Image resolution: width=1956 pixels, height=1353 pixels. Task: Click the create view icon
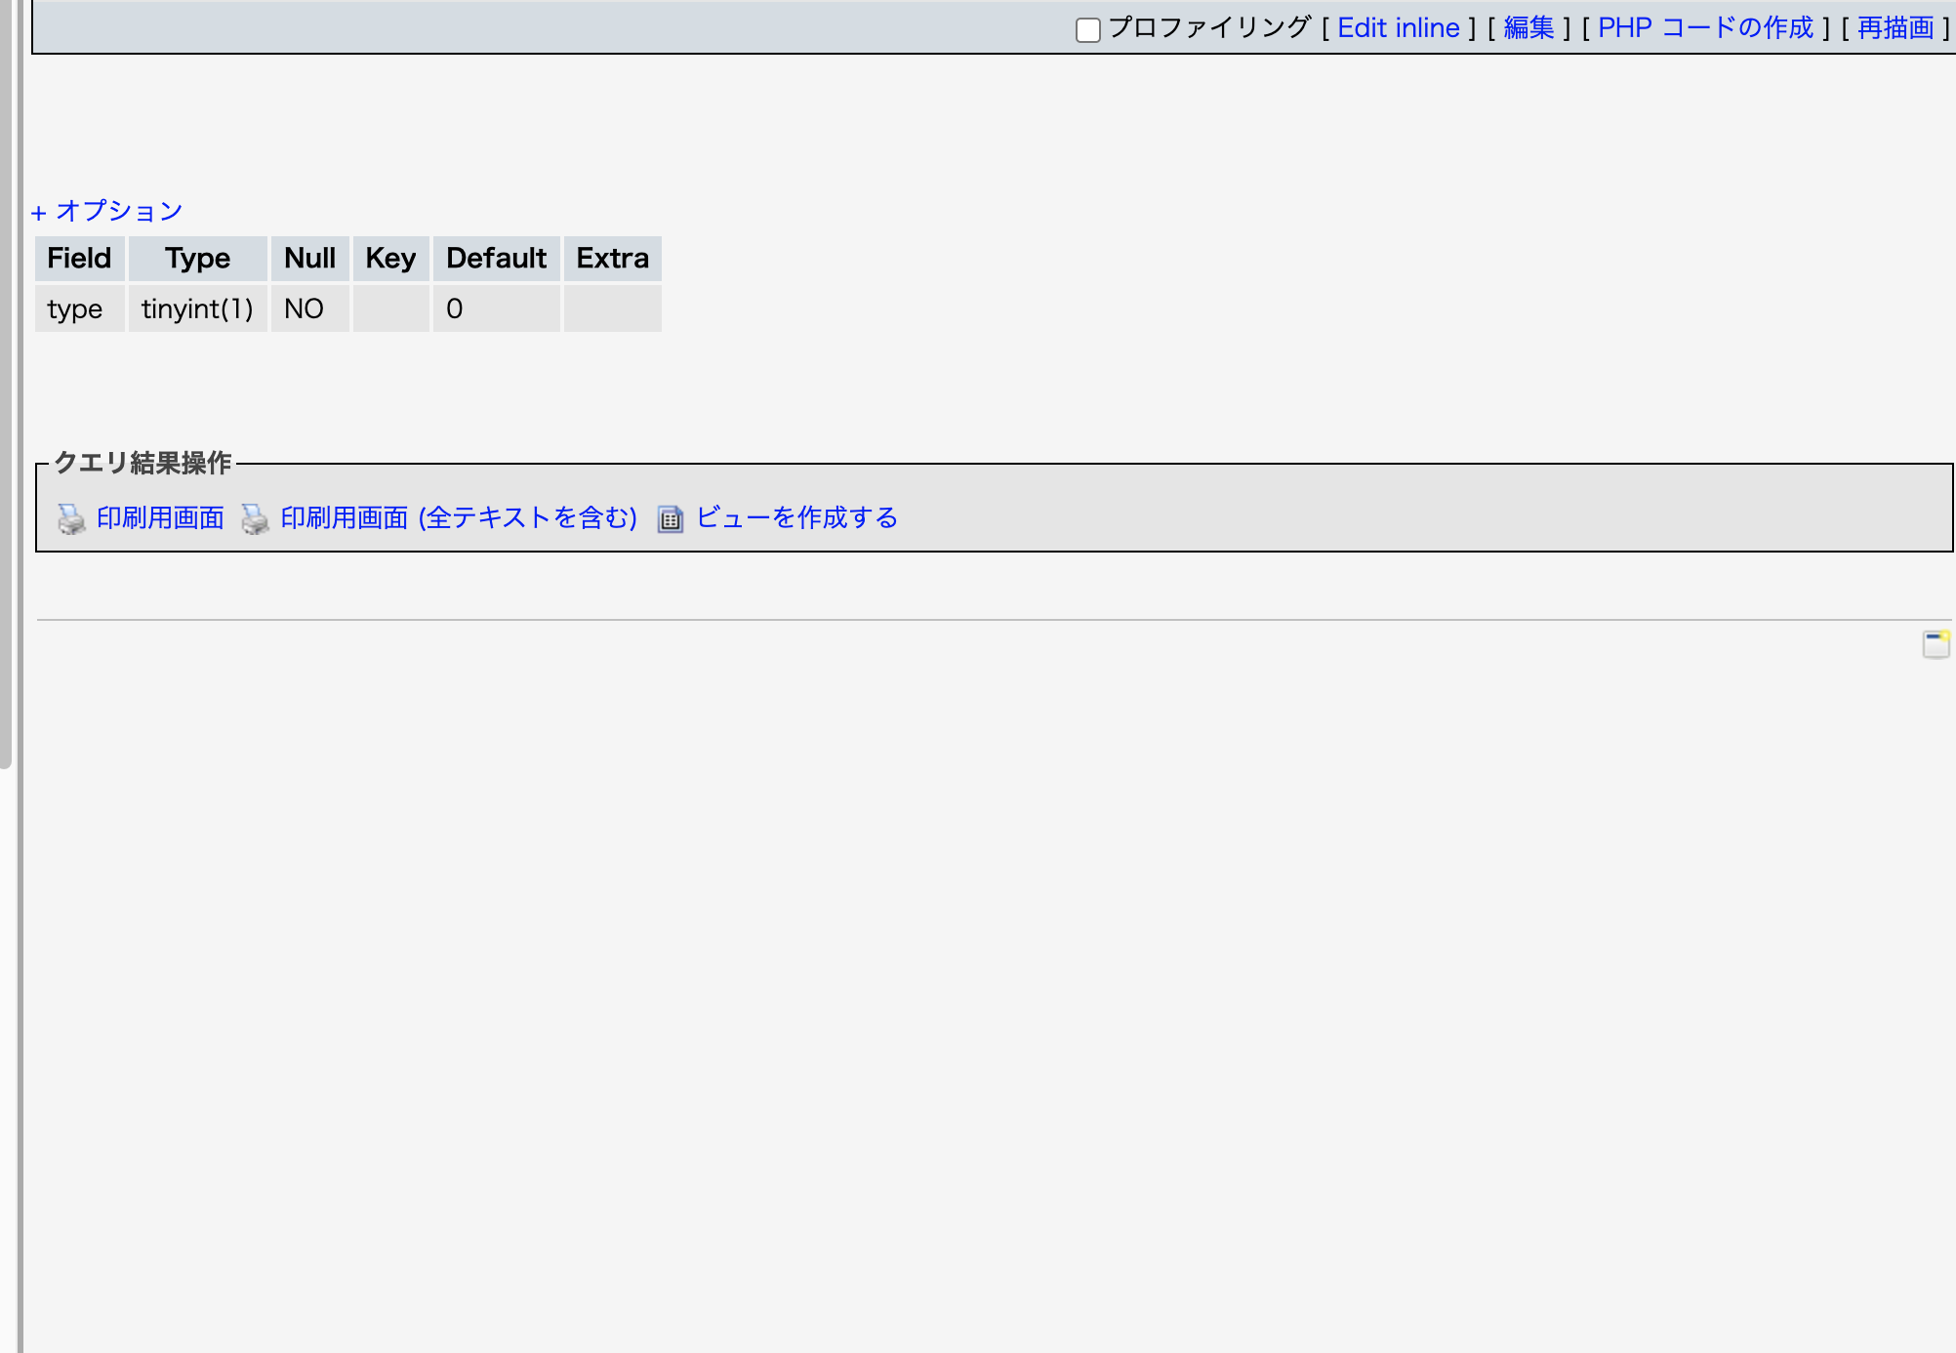tap(672, 519)
